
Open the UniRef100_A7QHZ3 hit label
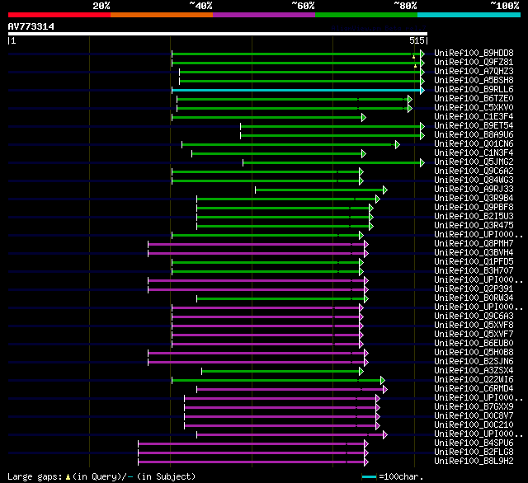[474, 71]
